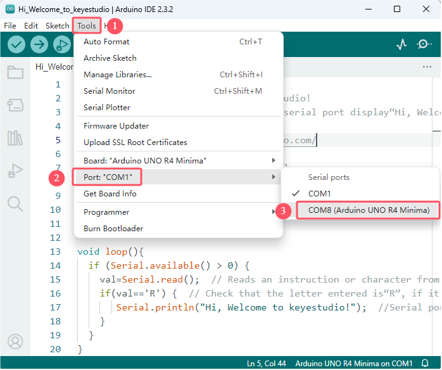Click the notifications bell in status bar
This screenshot has width=442, height=370.
click(x=426, y=364)
